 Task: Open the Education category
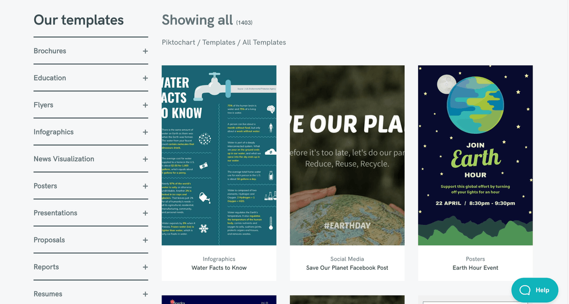click(50, 78)
